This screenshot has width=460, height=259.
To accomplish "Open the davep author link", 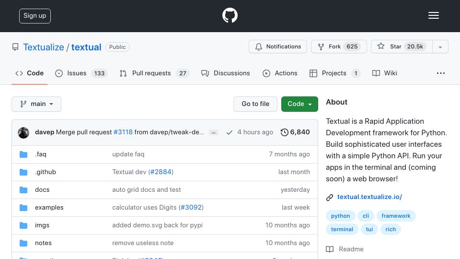I will [45, 132].
